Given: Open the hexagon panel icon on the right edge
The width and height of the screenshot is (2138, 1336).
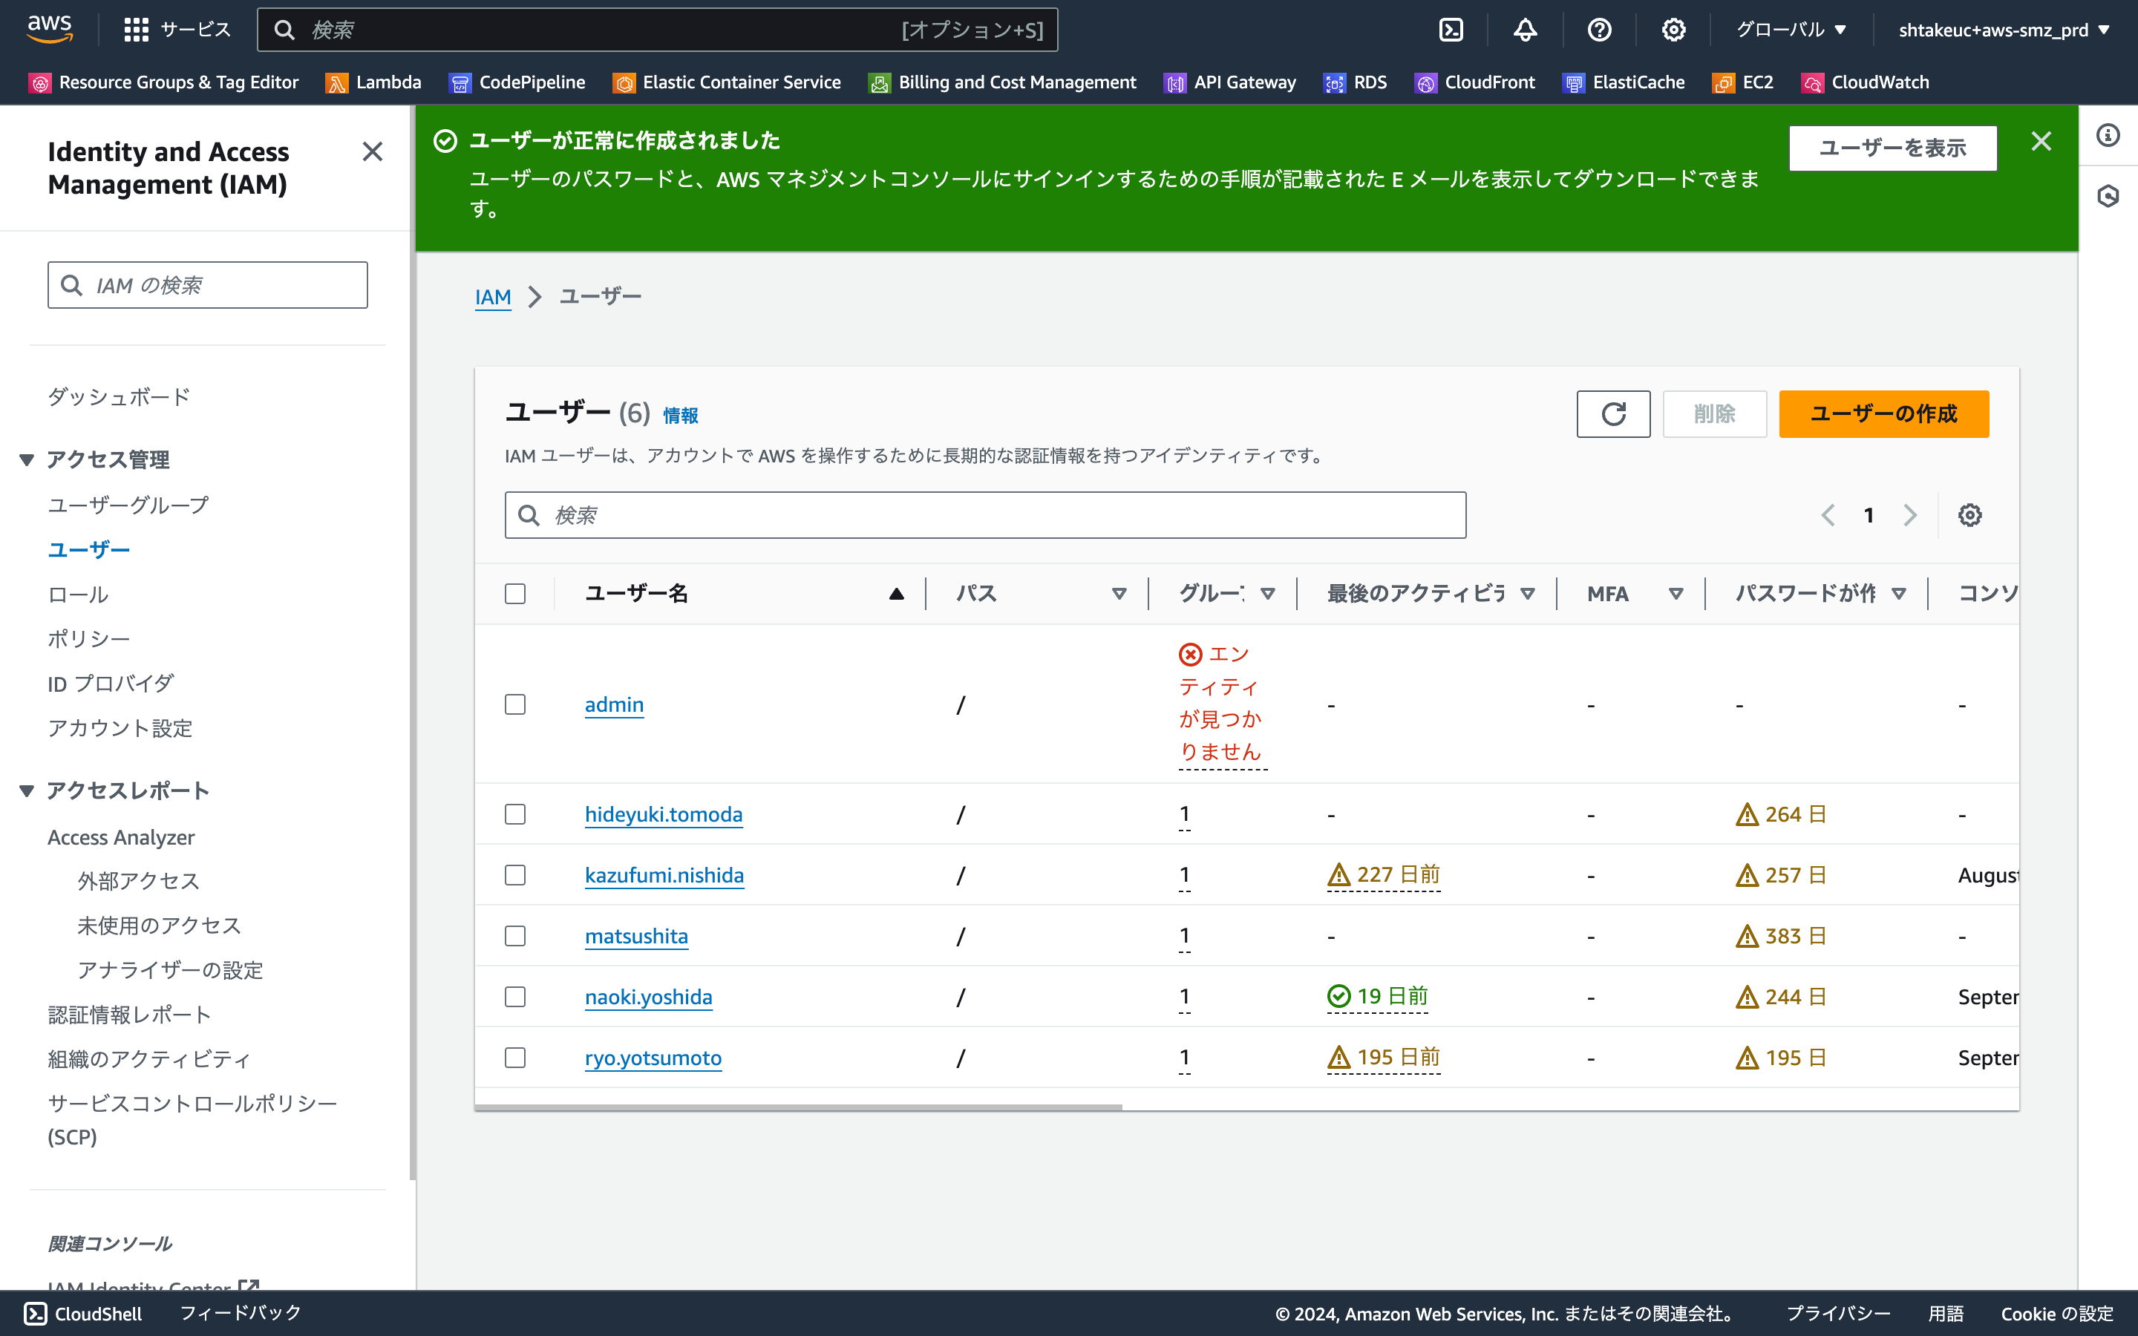Looking at the screenshot, I should [x=2108, y=196].
